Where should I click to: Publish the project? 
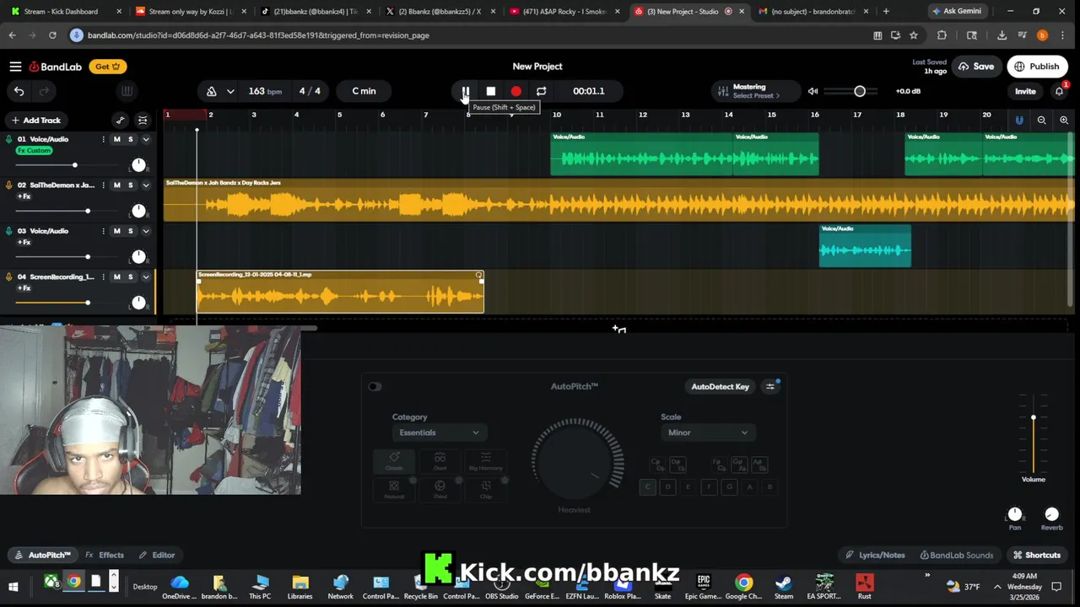point(1036,67)
